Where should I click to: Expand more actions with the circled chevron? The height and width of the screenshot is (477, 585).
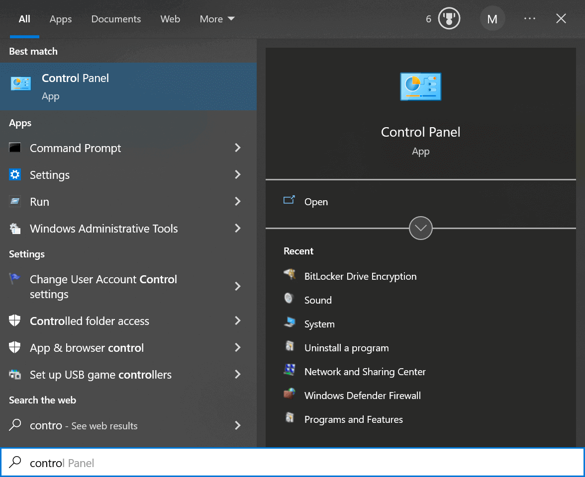pyautogui.click(x=420, y=228)
